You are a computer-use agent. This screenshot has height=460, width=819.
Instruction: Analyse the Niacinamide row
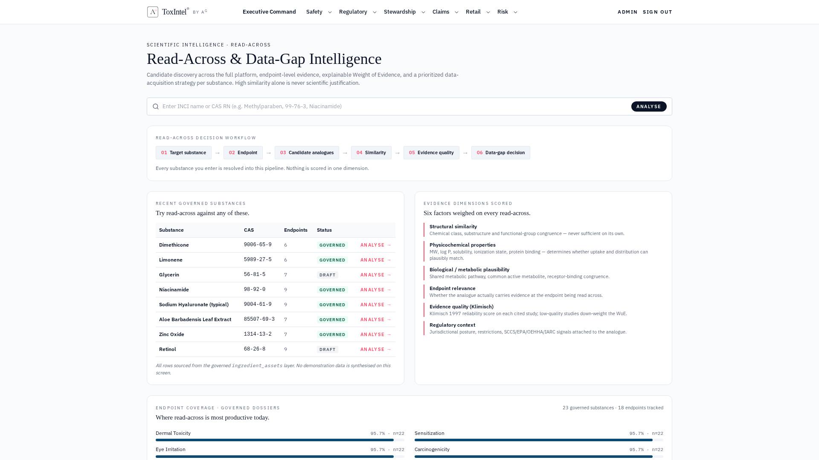(376, 290)
